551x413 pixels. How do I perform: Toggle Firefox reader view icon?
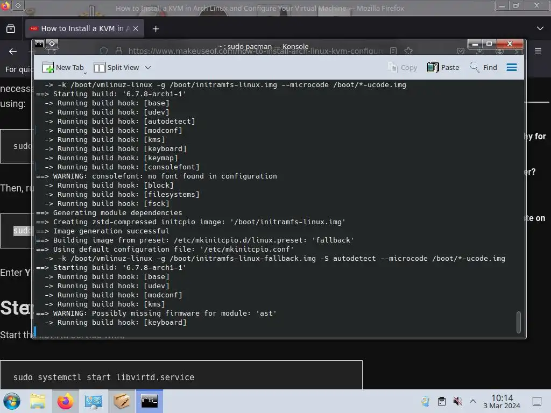pyautogui.click(x=393, y=51)
